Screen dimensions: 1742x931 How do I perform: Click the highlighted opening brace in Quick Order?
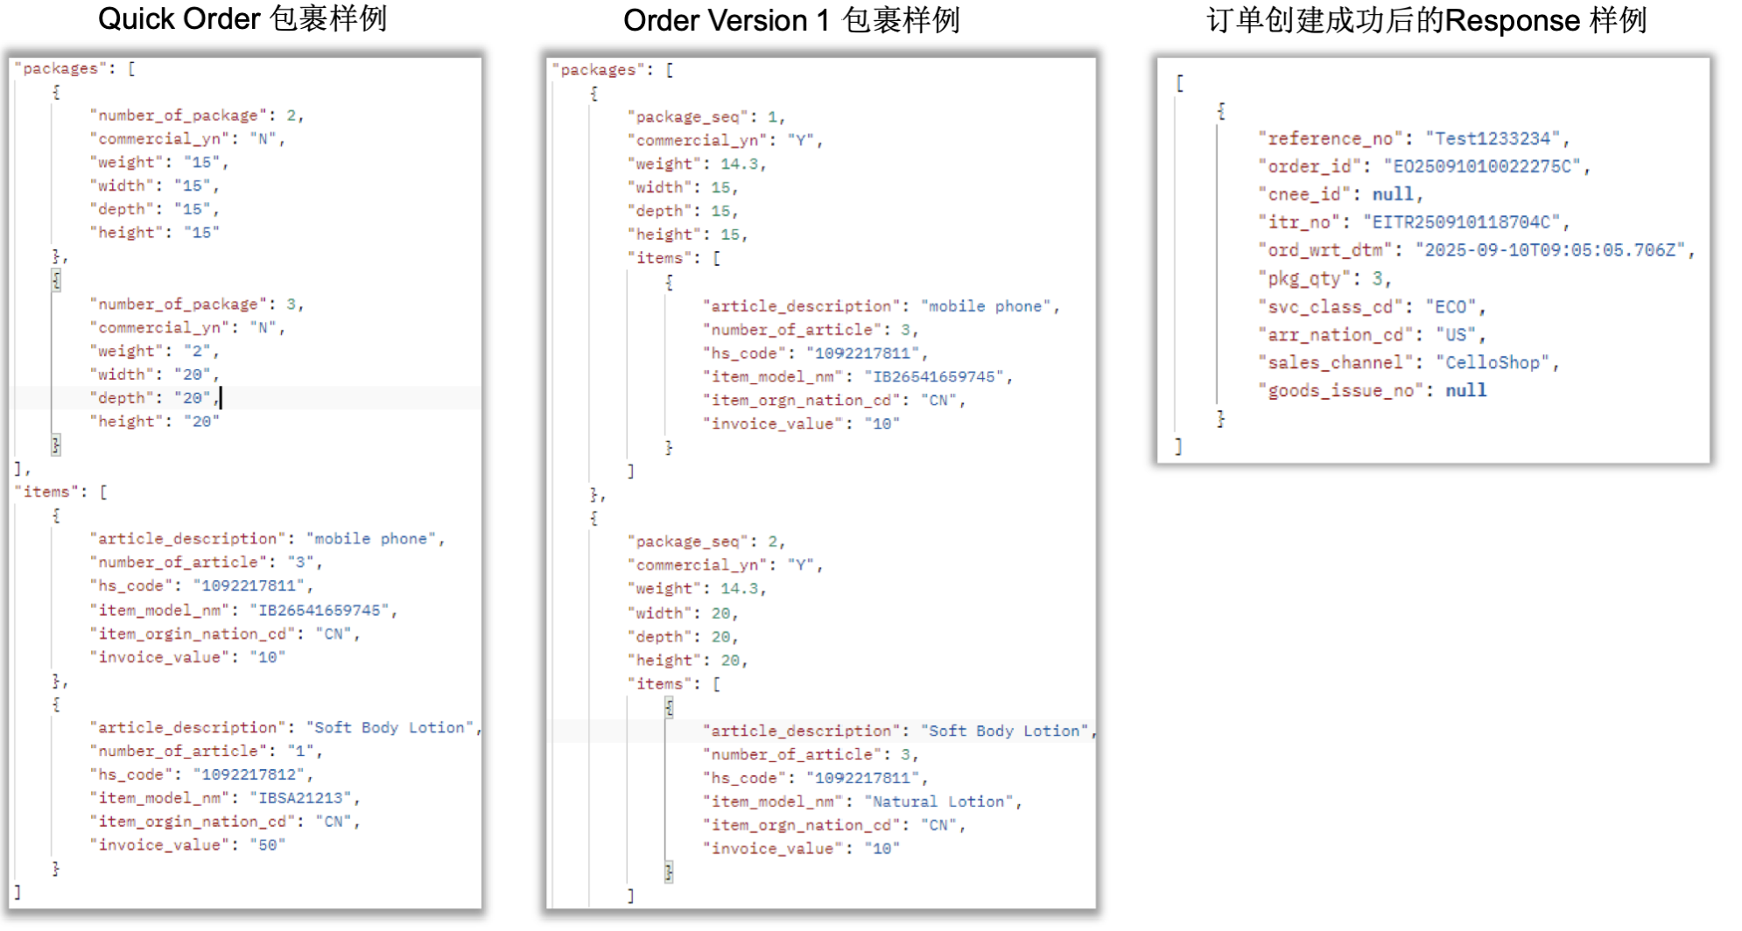tap(56, 281)
